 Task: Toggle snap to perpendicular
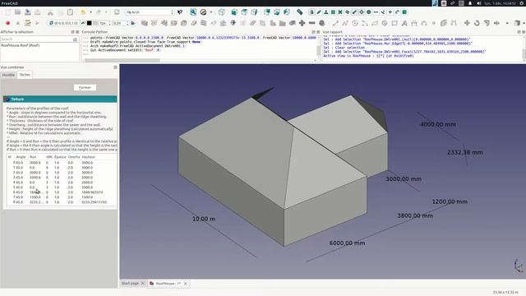pyautogui.click(x=325, y=12)
